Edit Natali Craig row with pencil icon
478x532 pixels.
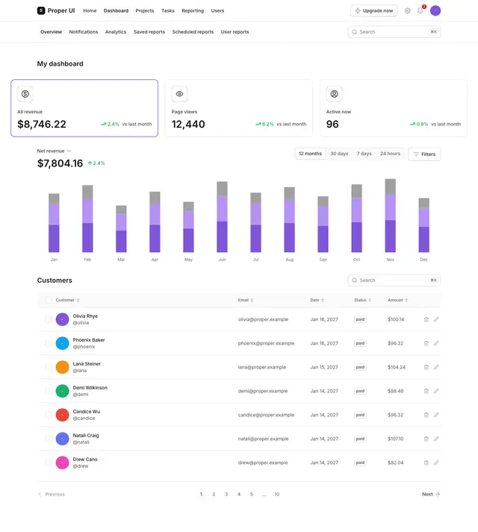436,439
